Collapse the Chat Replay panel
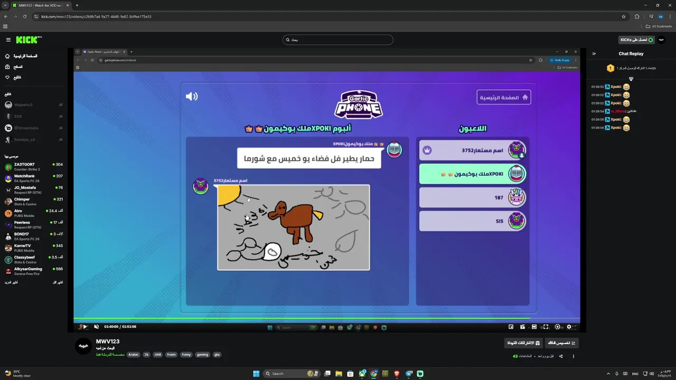 click(594, 53)
